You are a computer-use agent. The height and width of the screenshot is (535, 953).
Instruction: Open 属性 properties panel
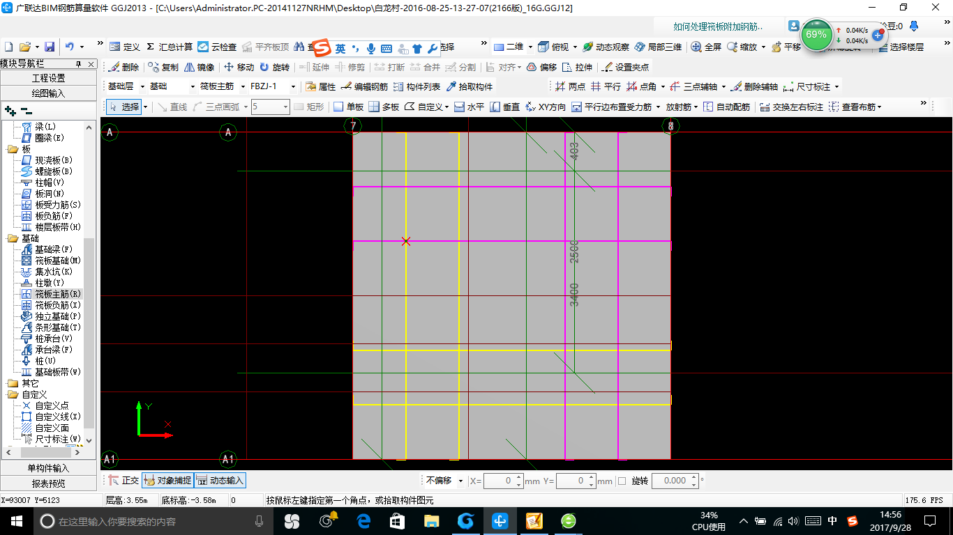pos(321,86)
